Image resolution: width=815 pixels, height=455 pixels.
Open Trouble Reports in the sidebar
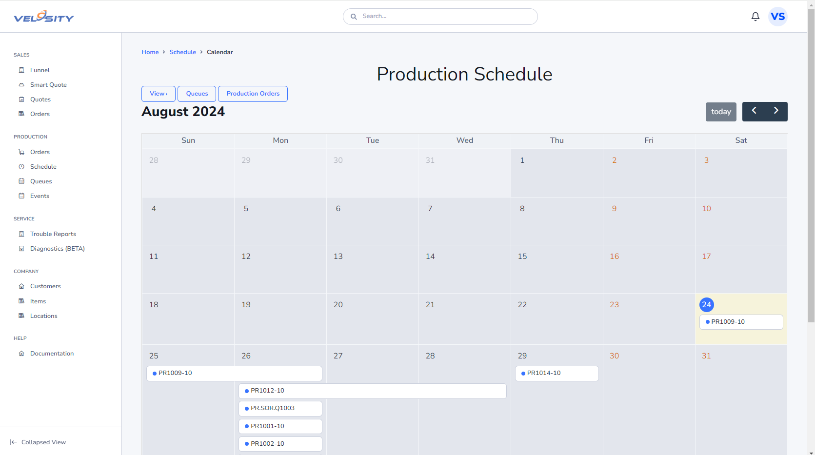(x=53, y=234)
